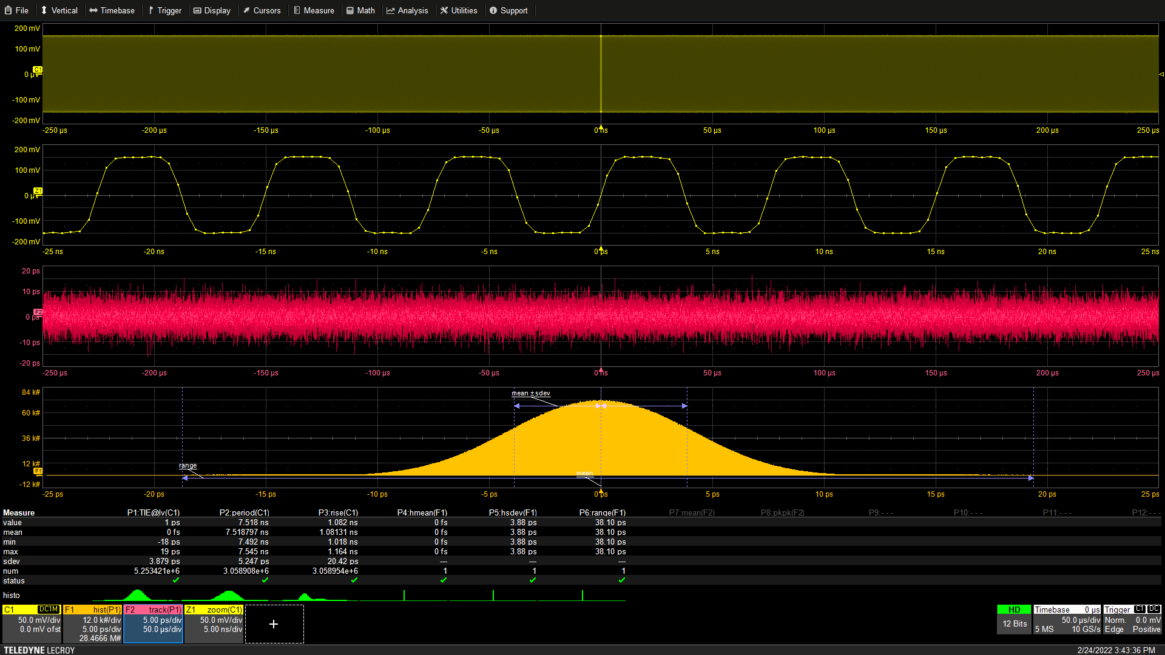This screenshot has width=1165, height=655.
Task: Select the inactive P7:mean(F2) measurement slot
Action: coord(692,512)
